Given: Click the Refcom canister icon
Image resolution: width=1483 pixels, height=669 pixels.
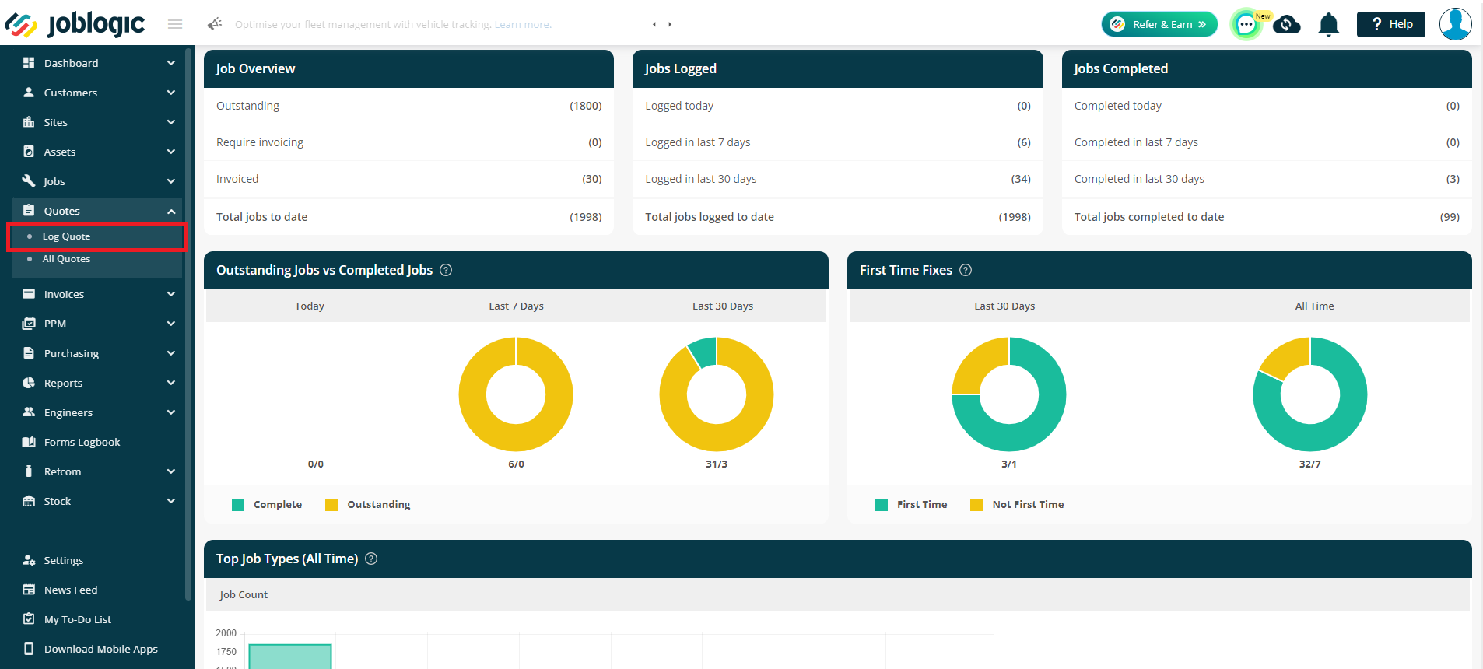Looking at the screenshot, I should coord(29,471).
